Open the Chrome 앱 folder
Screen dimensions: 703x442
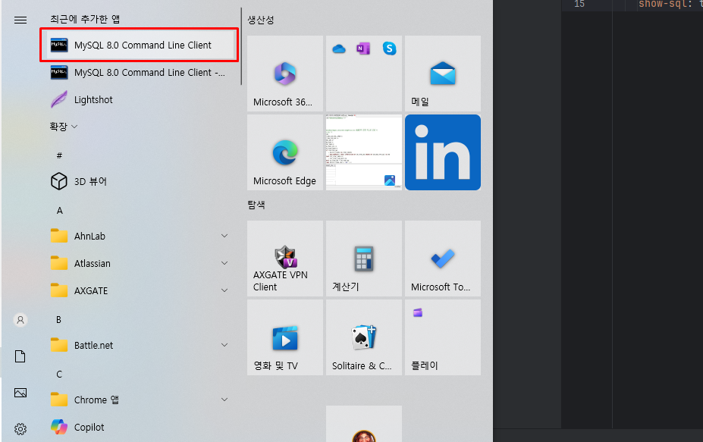tap(139, 400)
